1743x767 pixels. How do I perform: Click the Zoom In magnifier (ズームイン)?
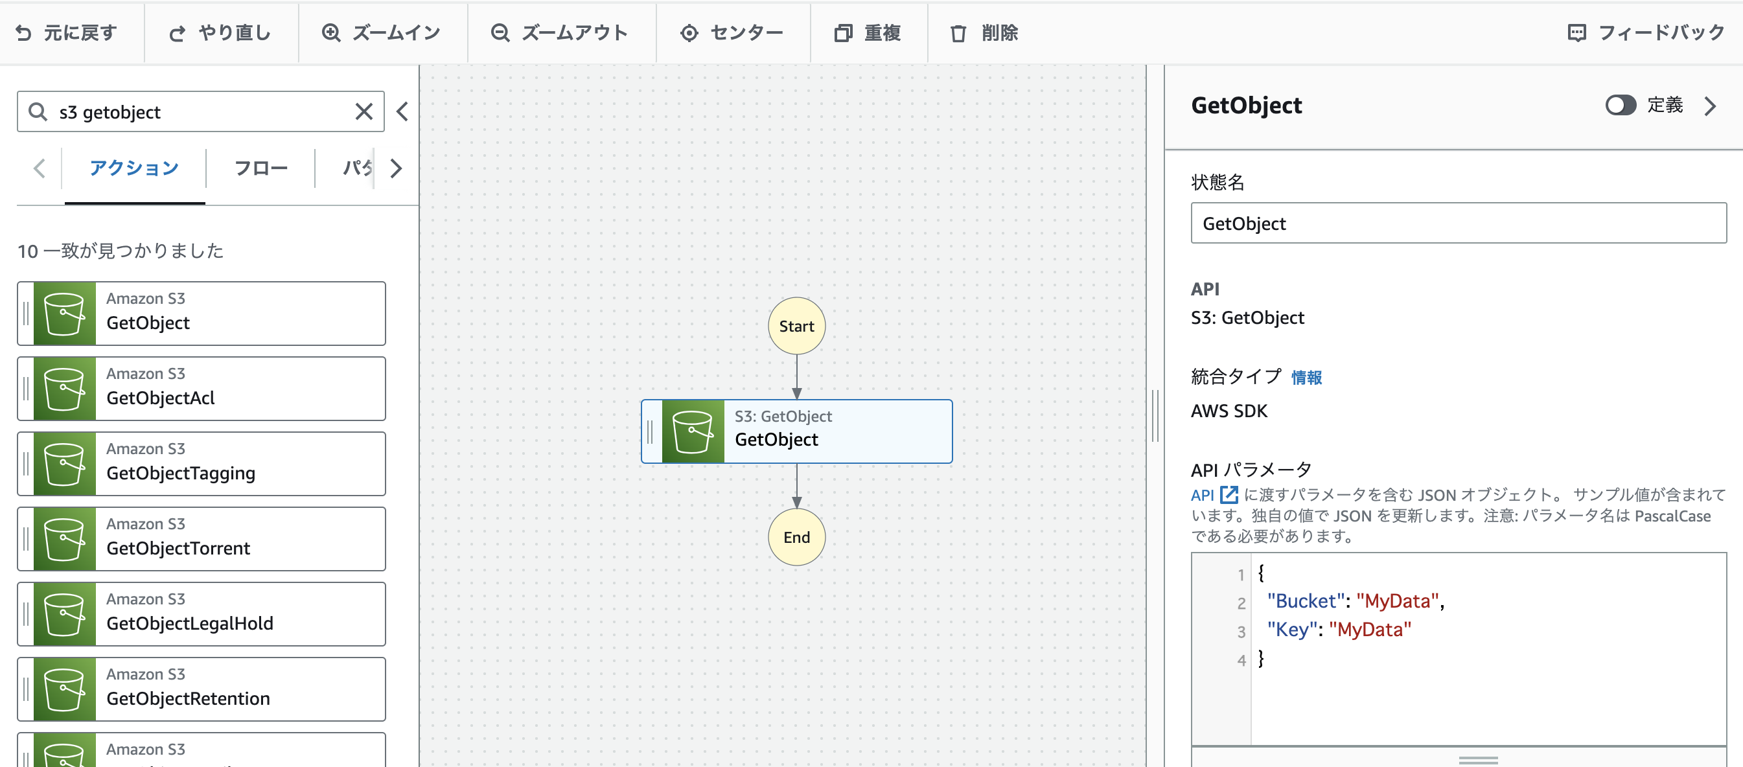pos(331,32)
